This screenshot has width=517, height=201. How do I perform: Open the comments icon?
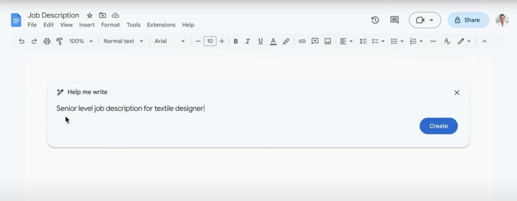394,20
